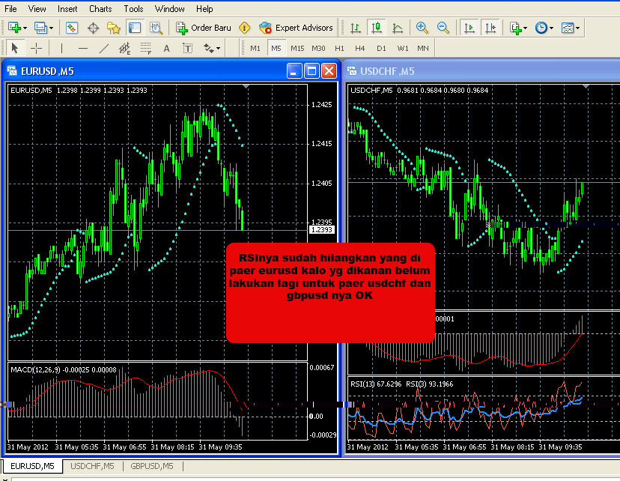The width and height of the screenshot is (620, 481).
Task: Click the Periods clock icon
Action: pos(541,28)
